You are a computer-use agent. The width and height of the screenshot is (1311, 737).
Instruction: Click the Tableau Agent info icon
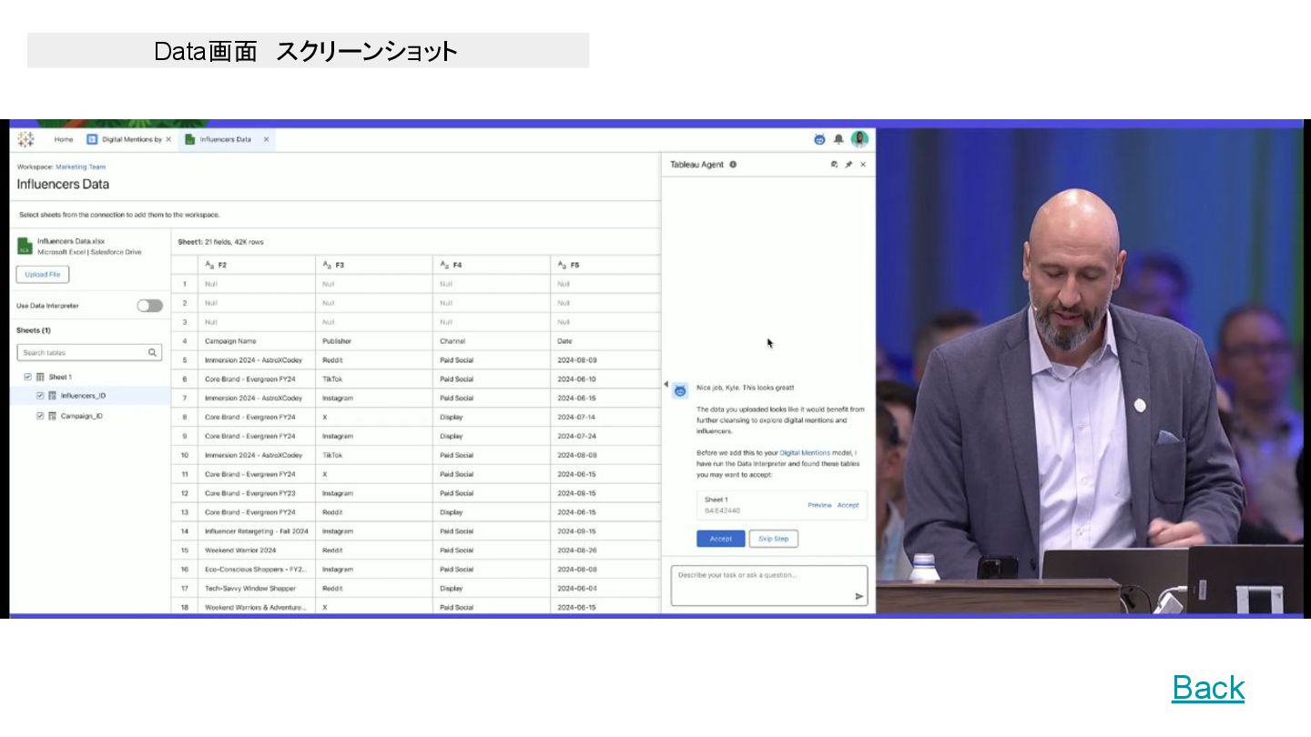pos(733,165)
